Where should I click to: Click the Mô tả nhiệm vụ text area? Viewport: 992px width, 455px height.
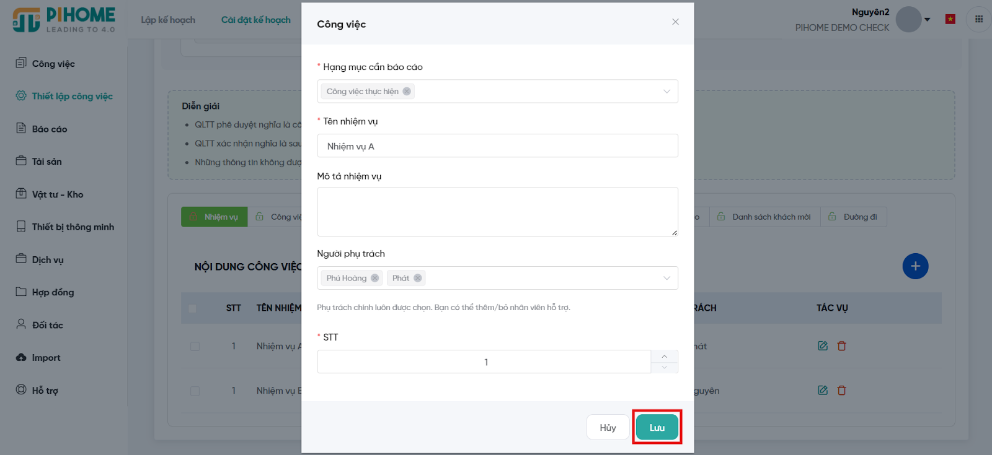[497, 212]
